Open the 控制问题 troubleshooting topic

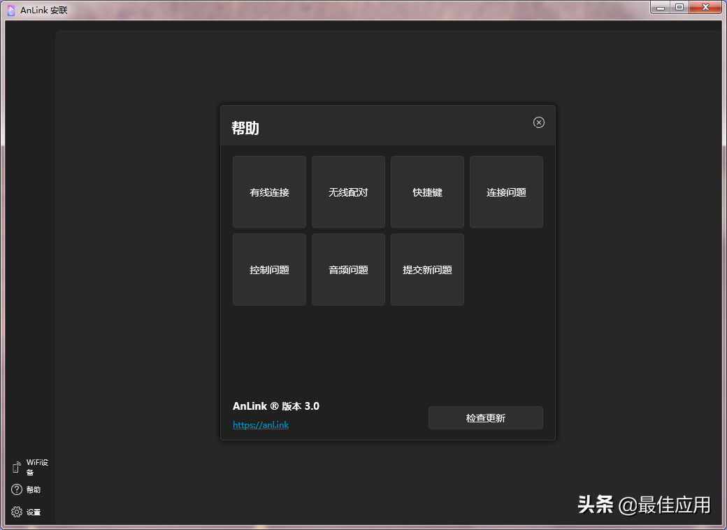269,269
